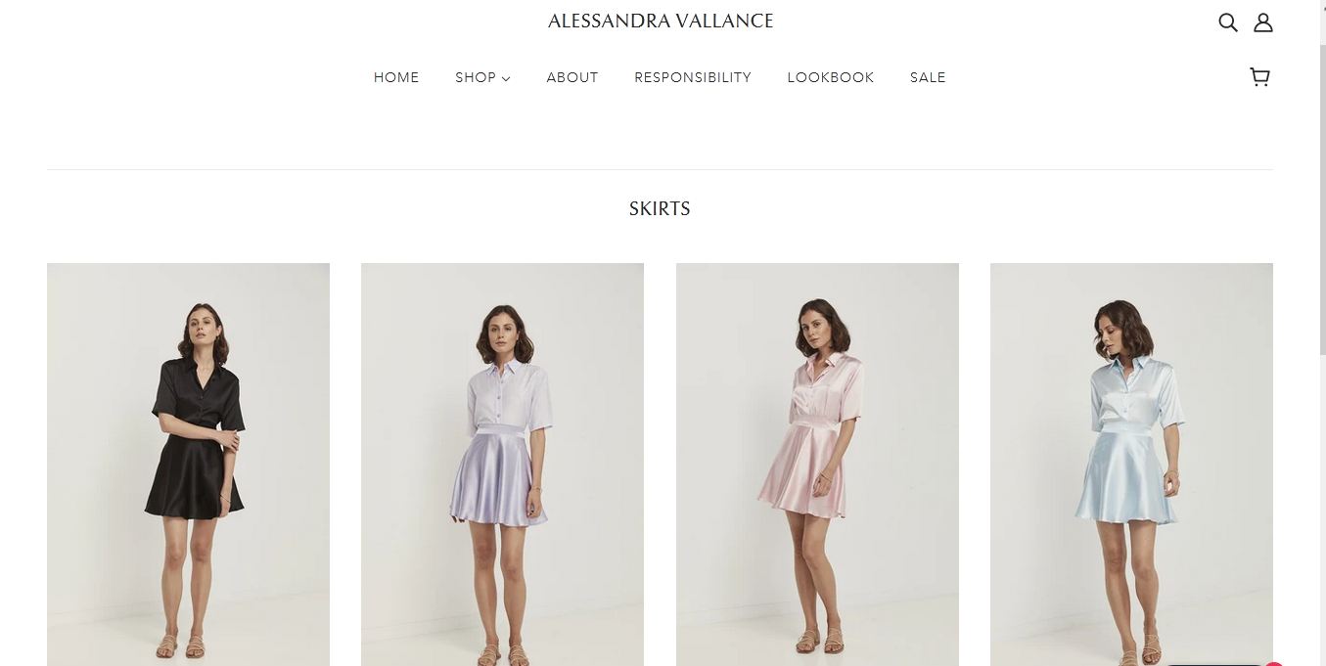Click the sandals in the lilac skirt photo
This screenshot has width=1326, height=666.
(x=503, y=652)
